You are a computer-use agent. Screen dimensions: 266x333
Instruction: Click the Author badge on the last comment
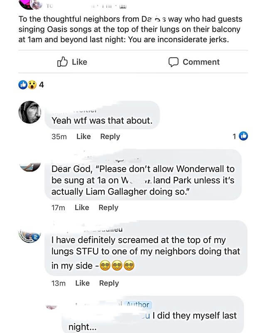[x=137, y=305]
